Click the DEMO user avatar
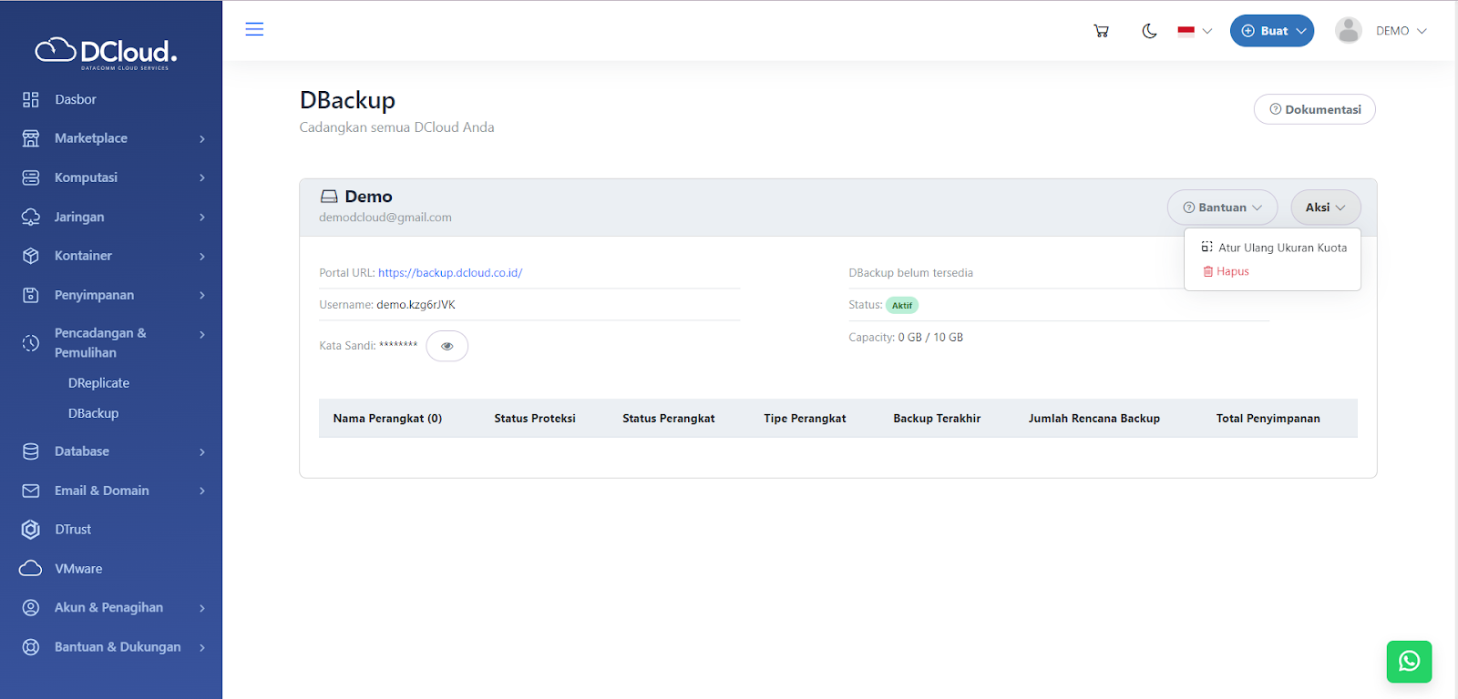1458x699 pixels. click(1348, 31)
